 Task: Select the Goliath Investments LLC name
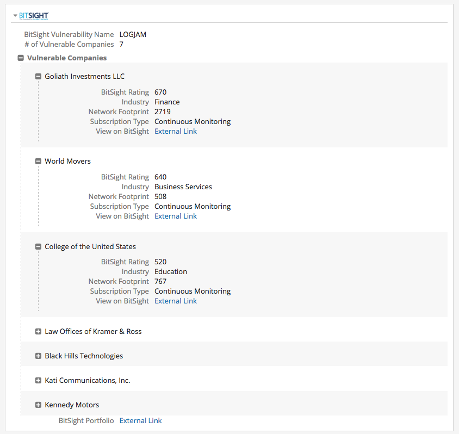click(84, 77)
